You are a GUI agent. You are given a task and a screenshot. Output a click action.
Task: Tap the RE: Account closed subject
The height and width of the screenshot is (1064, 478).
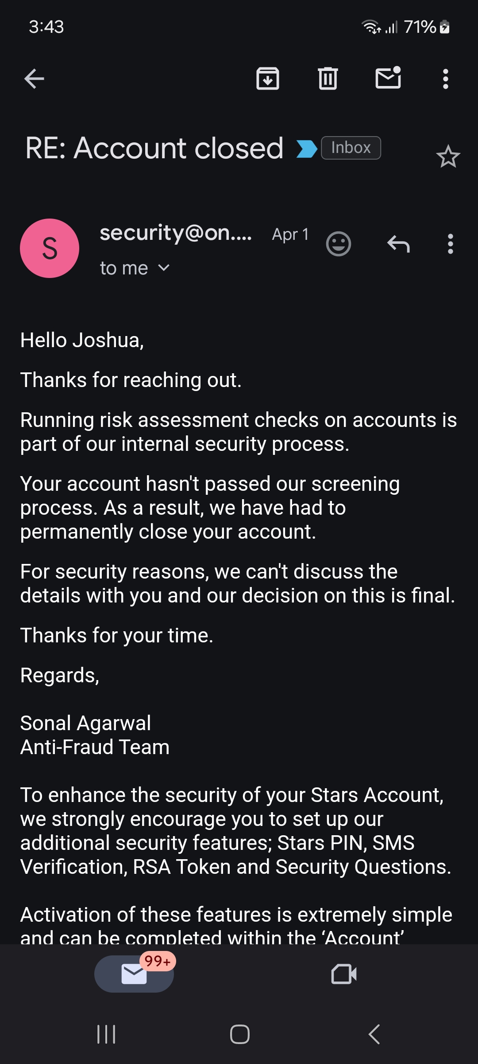154,148
